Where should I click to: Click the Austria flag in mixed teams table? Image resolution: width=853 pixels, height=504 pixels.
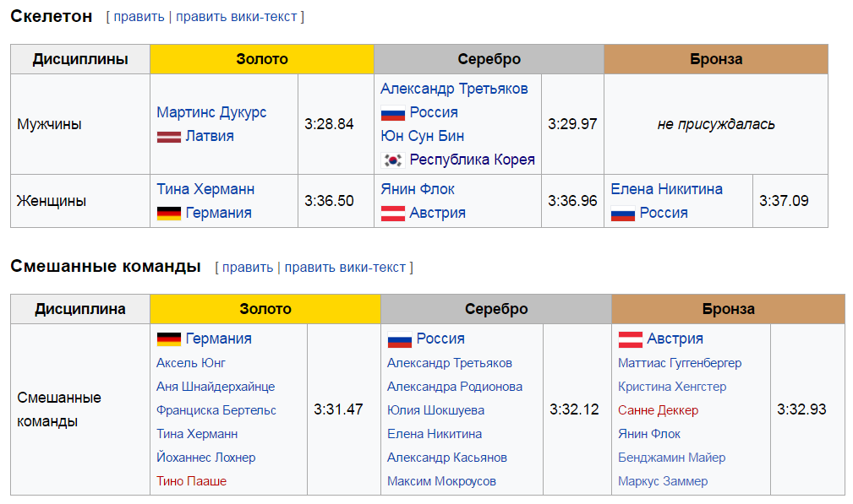(630, 339)
